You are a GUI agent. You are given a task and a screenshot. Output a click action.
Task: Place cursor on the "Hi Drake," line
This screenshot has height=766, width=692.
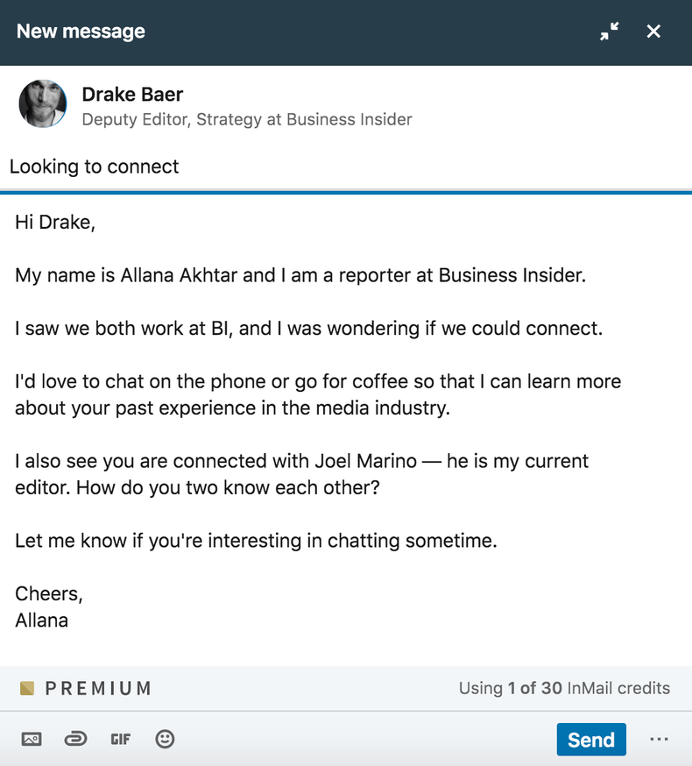coord(54,223)
